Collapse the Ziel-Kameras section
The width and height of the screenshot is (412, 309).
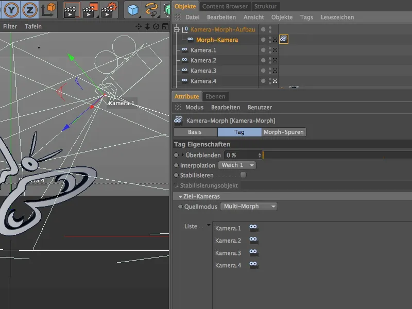point(180,197)
